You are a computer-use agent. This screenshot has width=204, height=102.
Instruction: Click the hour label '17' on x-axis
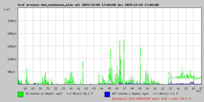click(x=201, y=88)
